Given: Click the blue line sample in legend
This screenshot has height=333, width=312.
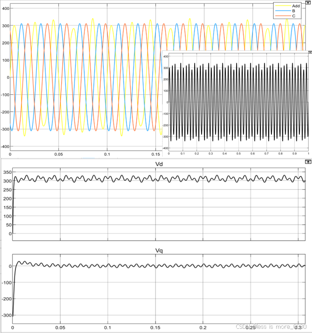Looking at the screenshot, I should (283, 11).
